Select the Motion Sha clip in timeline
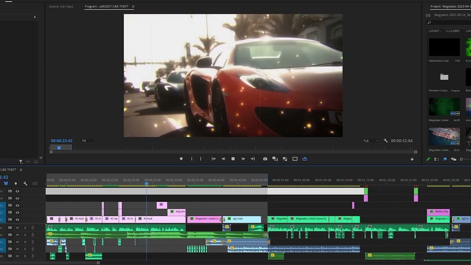 pos(438,212)
